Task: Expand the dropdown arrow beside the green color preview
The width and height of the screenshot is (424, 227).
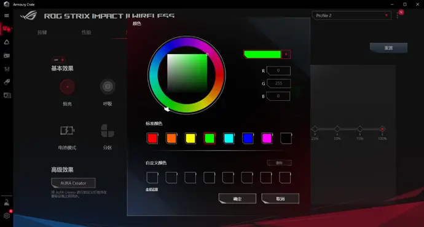Action: (x=286, y=54)
